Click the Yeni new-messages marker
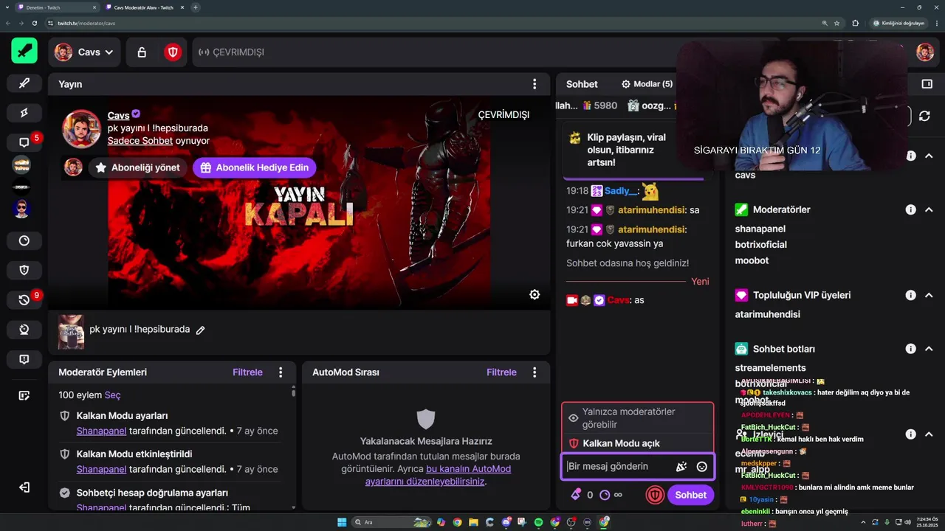945x531 pixels. (x=700, y=281)
